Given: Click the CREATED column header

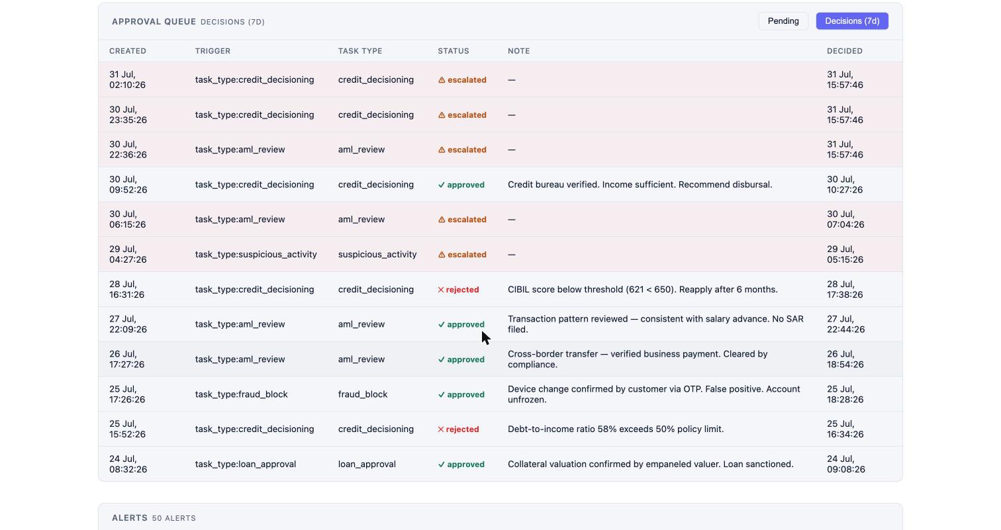Looking at the screenshot, I should click(128, 51).
